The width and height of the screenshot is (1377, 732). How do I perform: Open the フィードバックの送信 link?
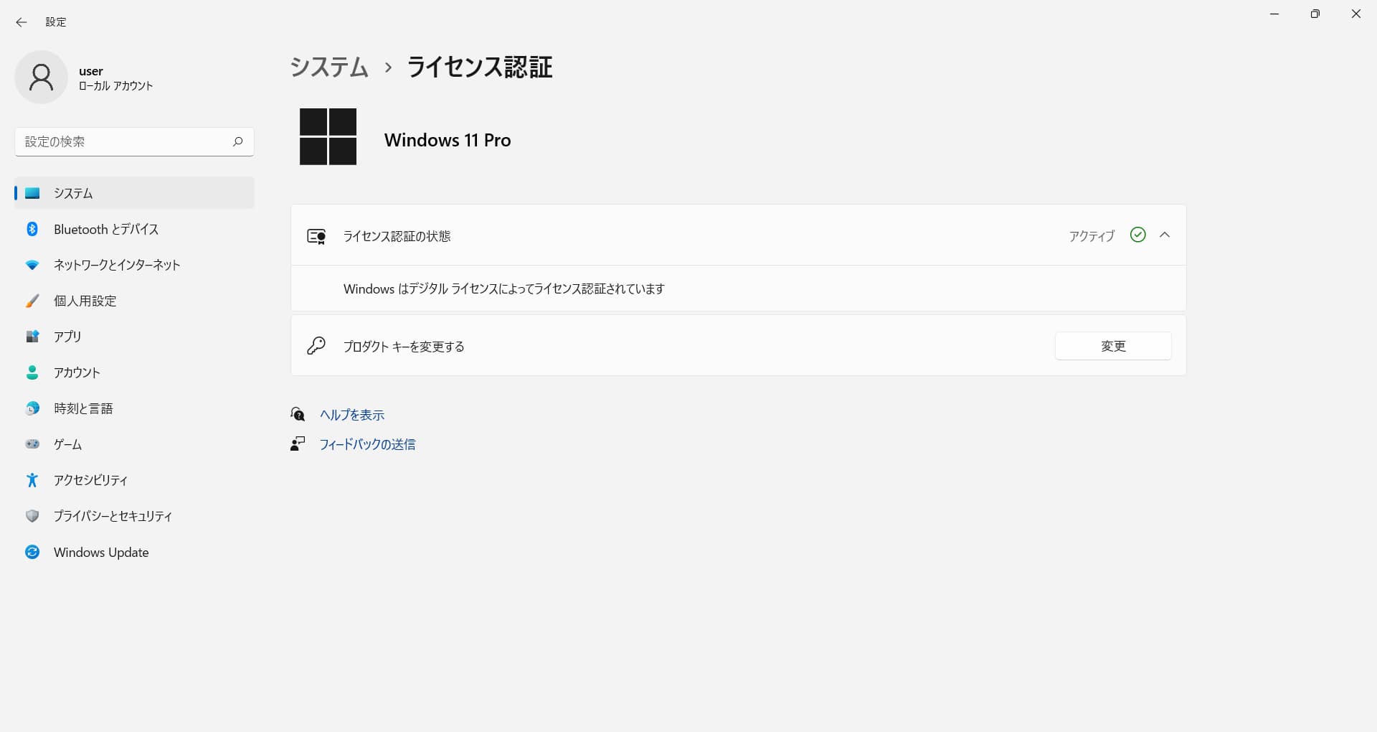(367, 444)
